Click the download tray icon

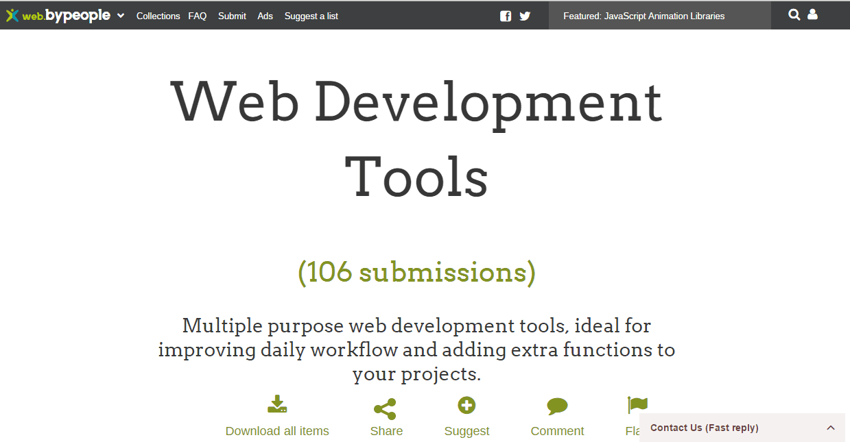click(277, 404)
